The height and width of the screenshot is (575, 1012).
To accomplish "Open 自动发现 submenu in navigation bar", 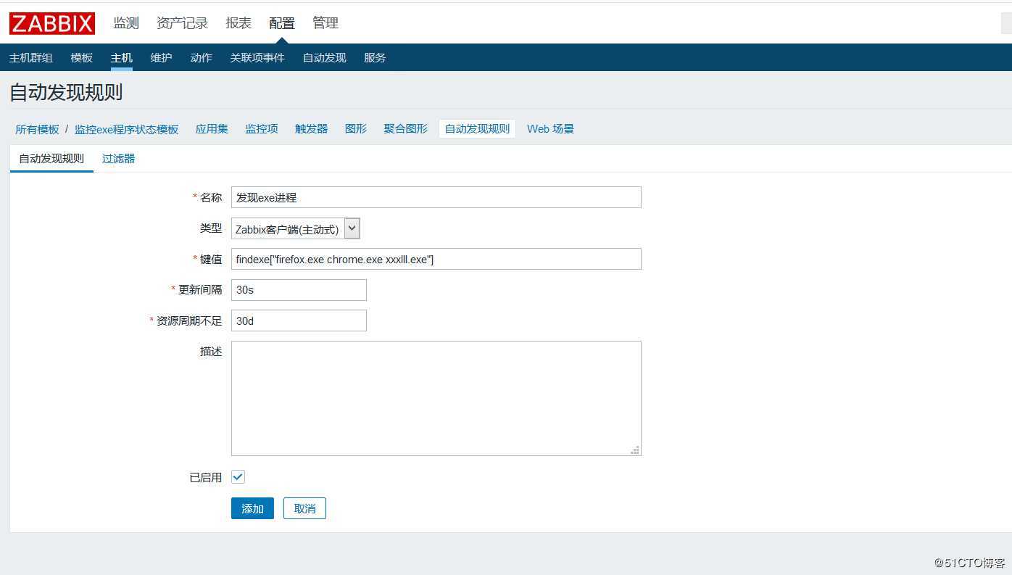I will [325, 57].
